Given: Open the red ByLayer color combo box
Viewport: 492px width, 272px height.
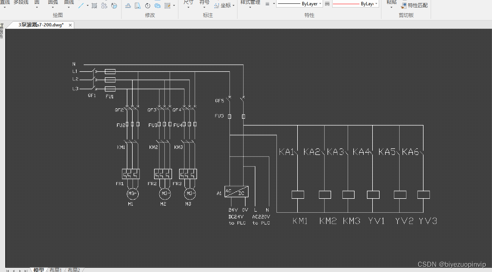Looking at the screenshot, I should [355, 4].
